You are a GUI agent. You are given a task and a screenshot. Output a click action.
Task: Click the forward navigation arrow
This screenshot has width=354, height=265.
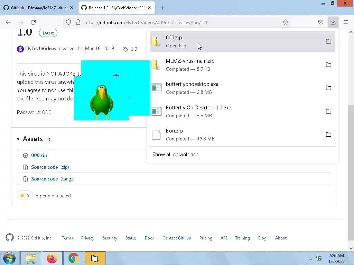click(21, 22)
